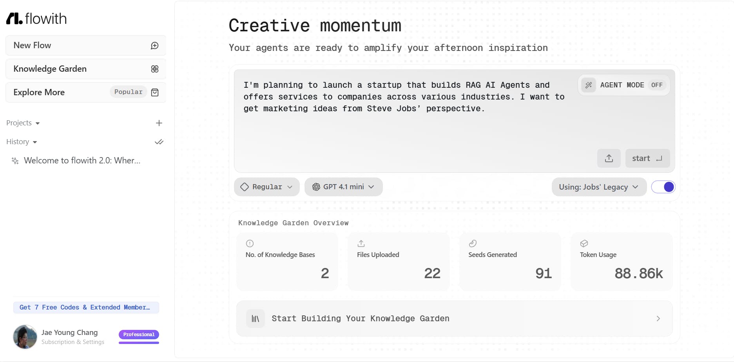Click Jae Young Chang profile avatar

(x=25, y=337)
